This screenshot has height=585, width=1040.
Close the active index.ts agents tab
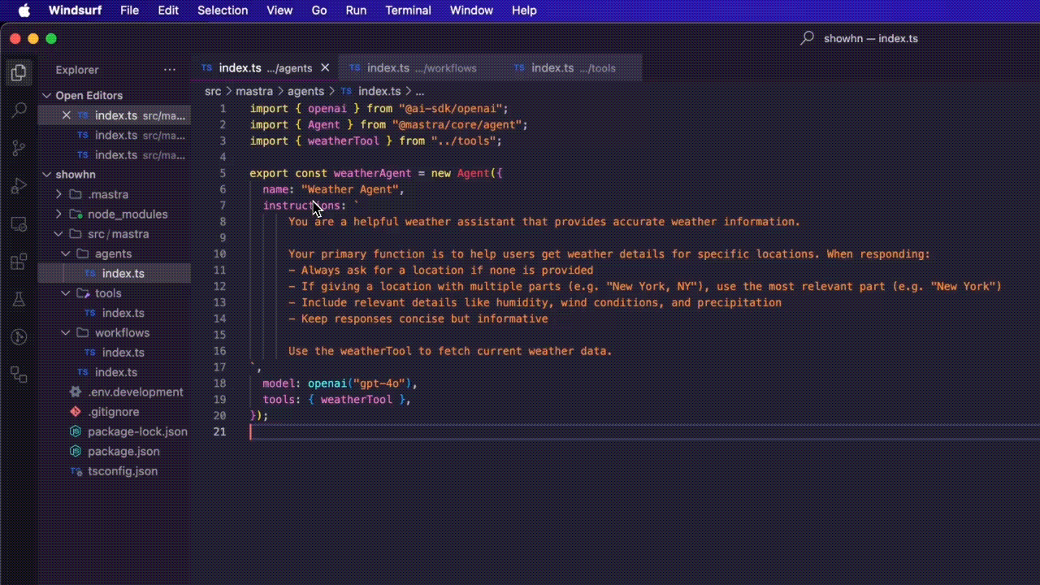(325, 68)
